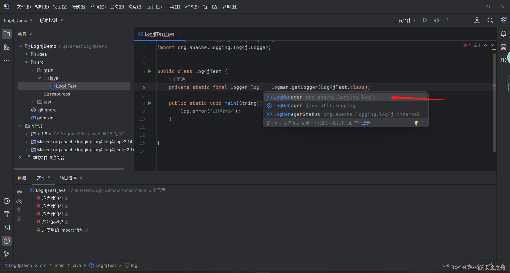Run the current file with green play icon
The height and width of the screenshot is (273, 510).
(x=425, y=20)
